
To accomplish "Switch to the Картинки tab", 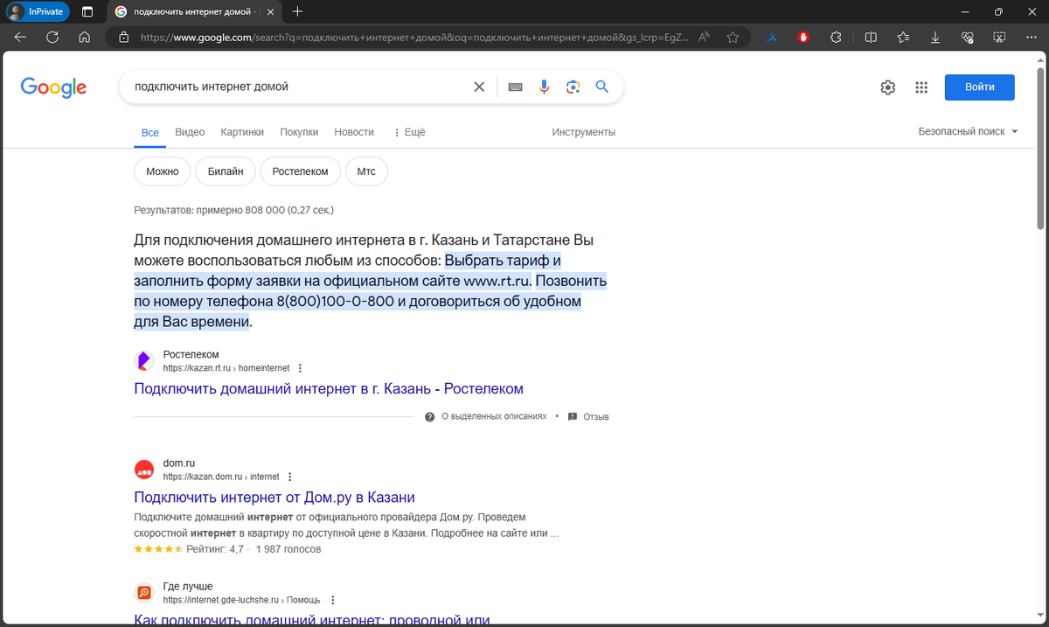I will click(x=242, y=132).
